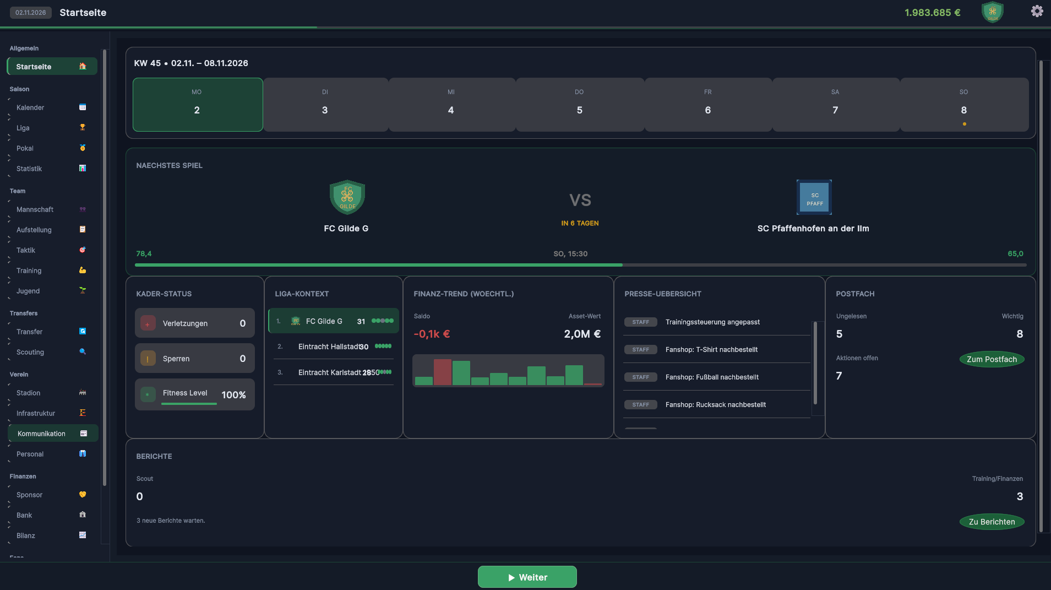This screenshot has width=1051, height=590.
Task: Click the red Verletzungen icon
Action: (148, 323)
